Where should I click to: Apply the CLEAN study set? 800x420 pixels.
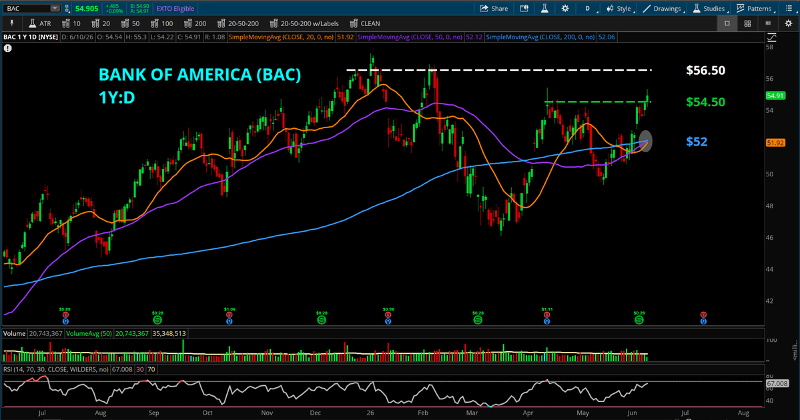click(x=366, y=23)
